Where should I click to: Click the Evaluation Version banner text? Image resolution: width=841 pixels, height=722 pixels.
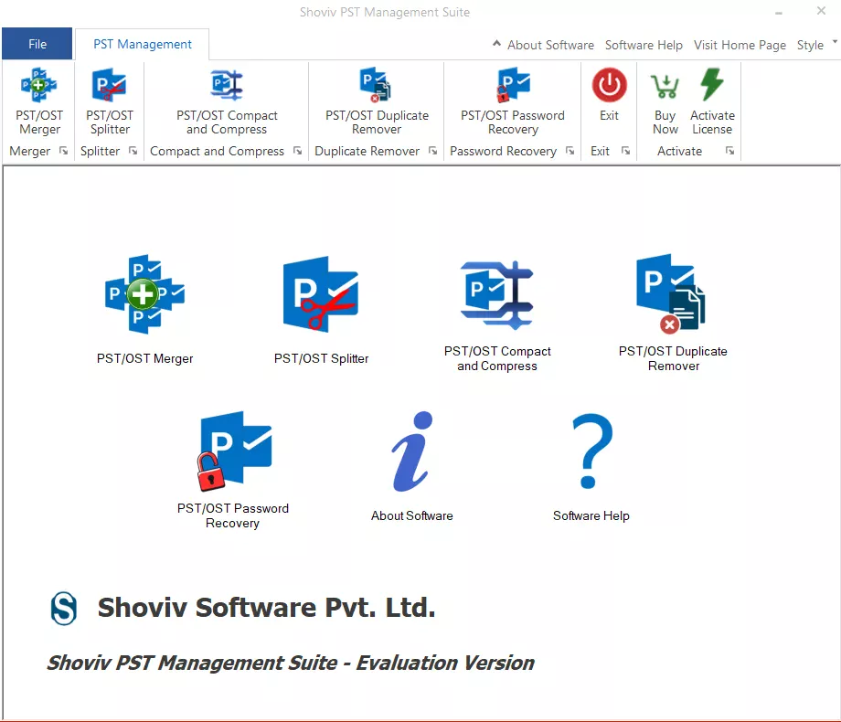[x=291, y=663]
